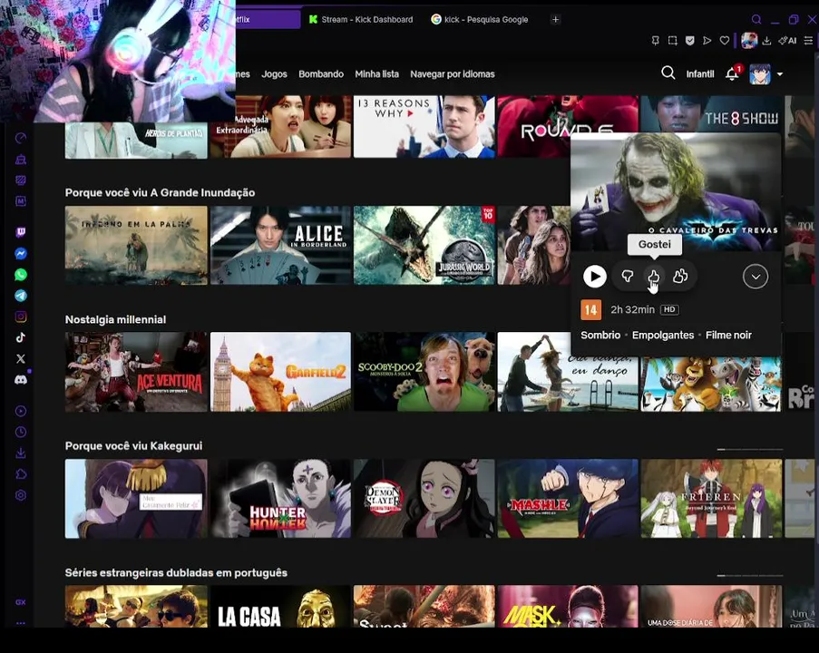The image size is (819, 653).
Task: Open settings gear icon in sidebar
Action: tap(20, 495)
